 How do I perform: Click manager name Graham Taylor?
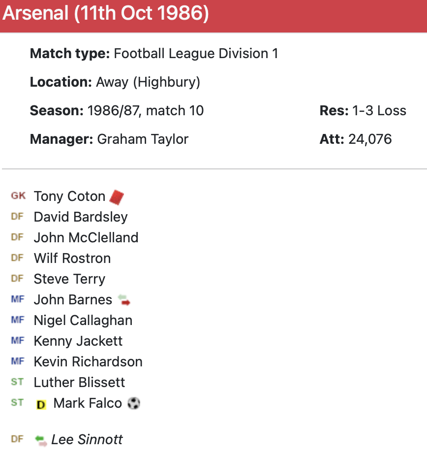pyautogui.click(x=143, y=139)
